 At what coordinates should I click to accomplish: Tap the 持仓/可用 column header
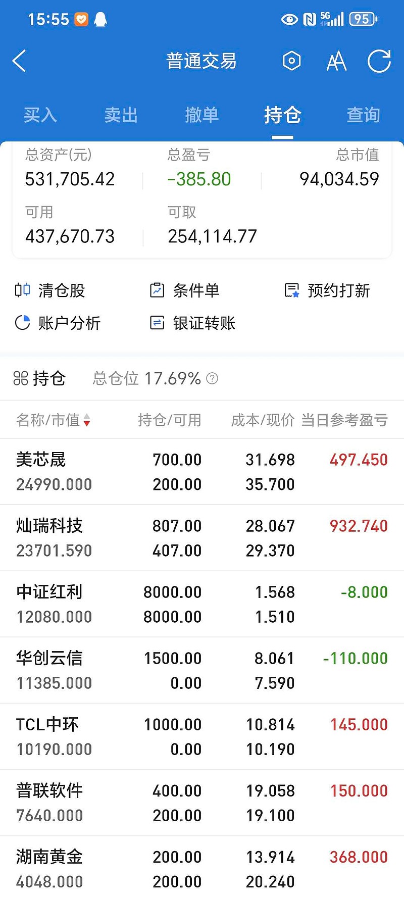point(170,420)
